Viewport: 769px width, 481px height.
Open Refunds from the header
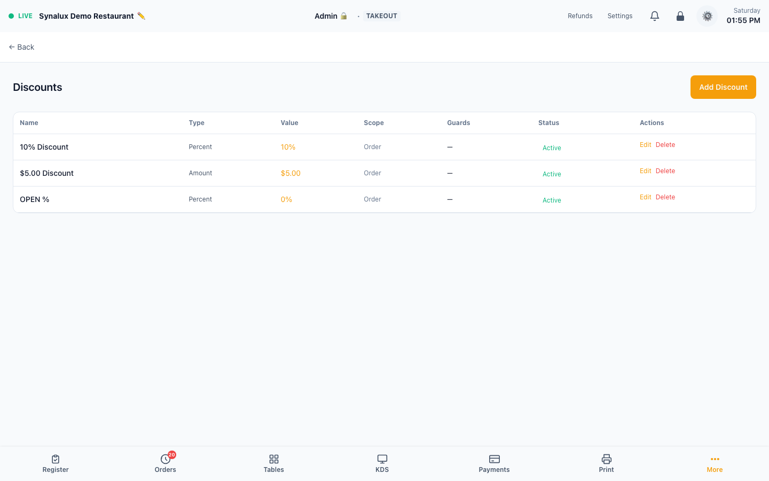[x=580, y=16]
